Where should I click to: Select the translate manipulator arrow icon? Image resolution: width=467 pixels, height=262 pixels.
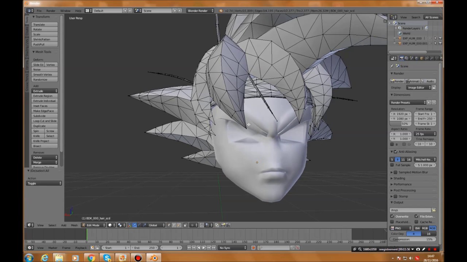pyautogui.click(x=135, y=225)
